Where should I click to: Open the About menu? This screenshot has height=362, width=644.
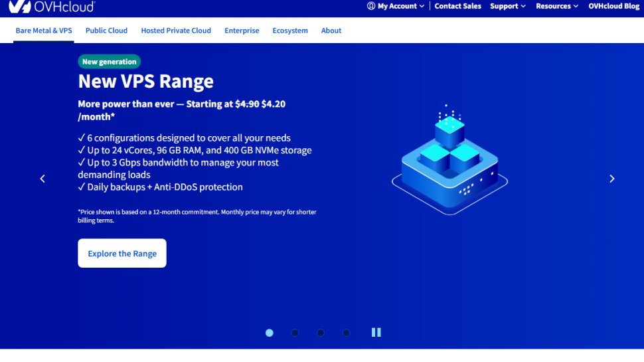pyautogui.click(x=331, y=31)
